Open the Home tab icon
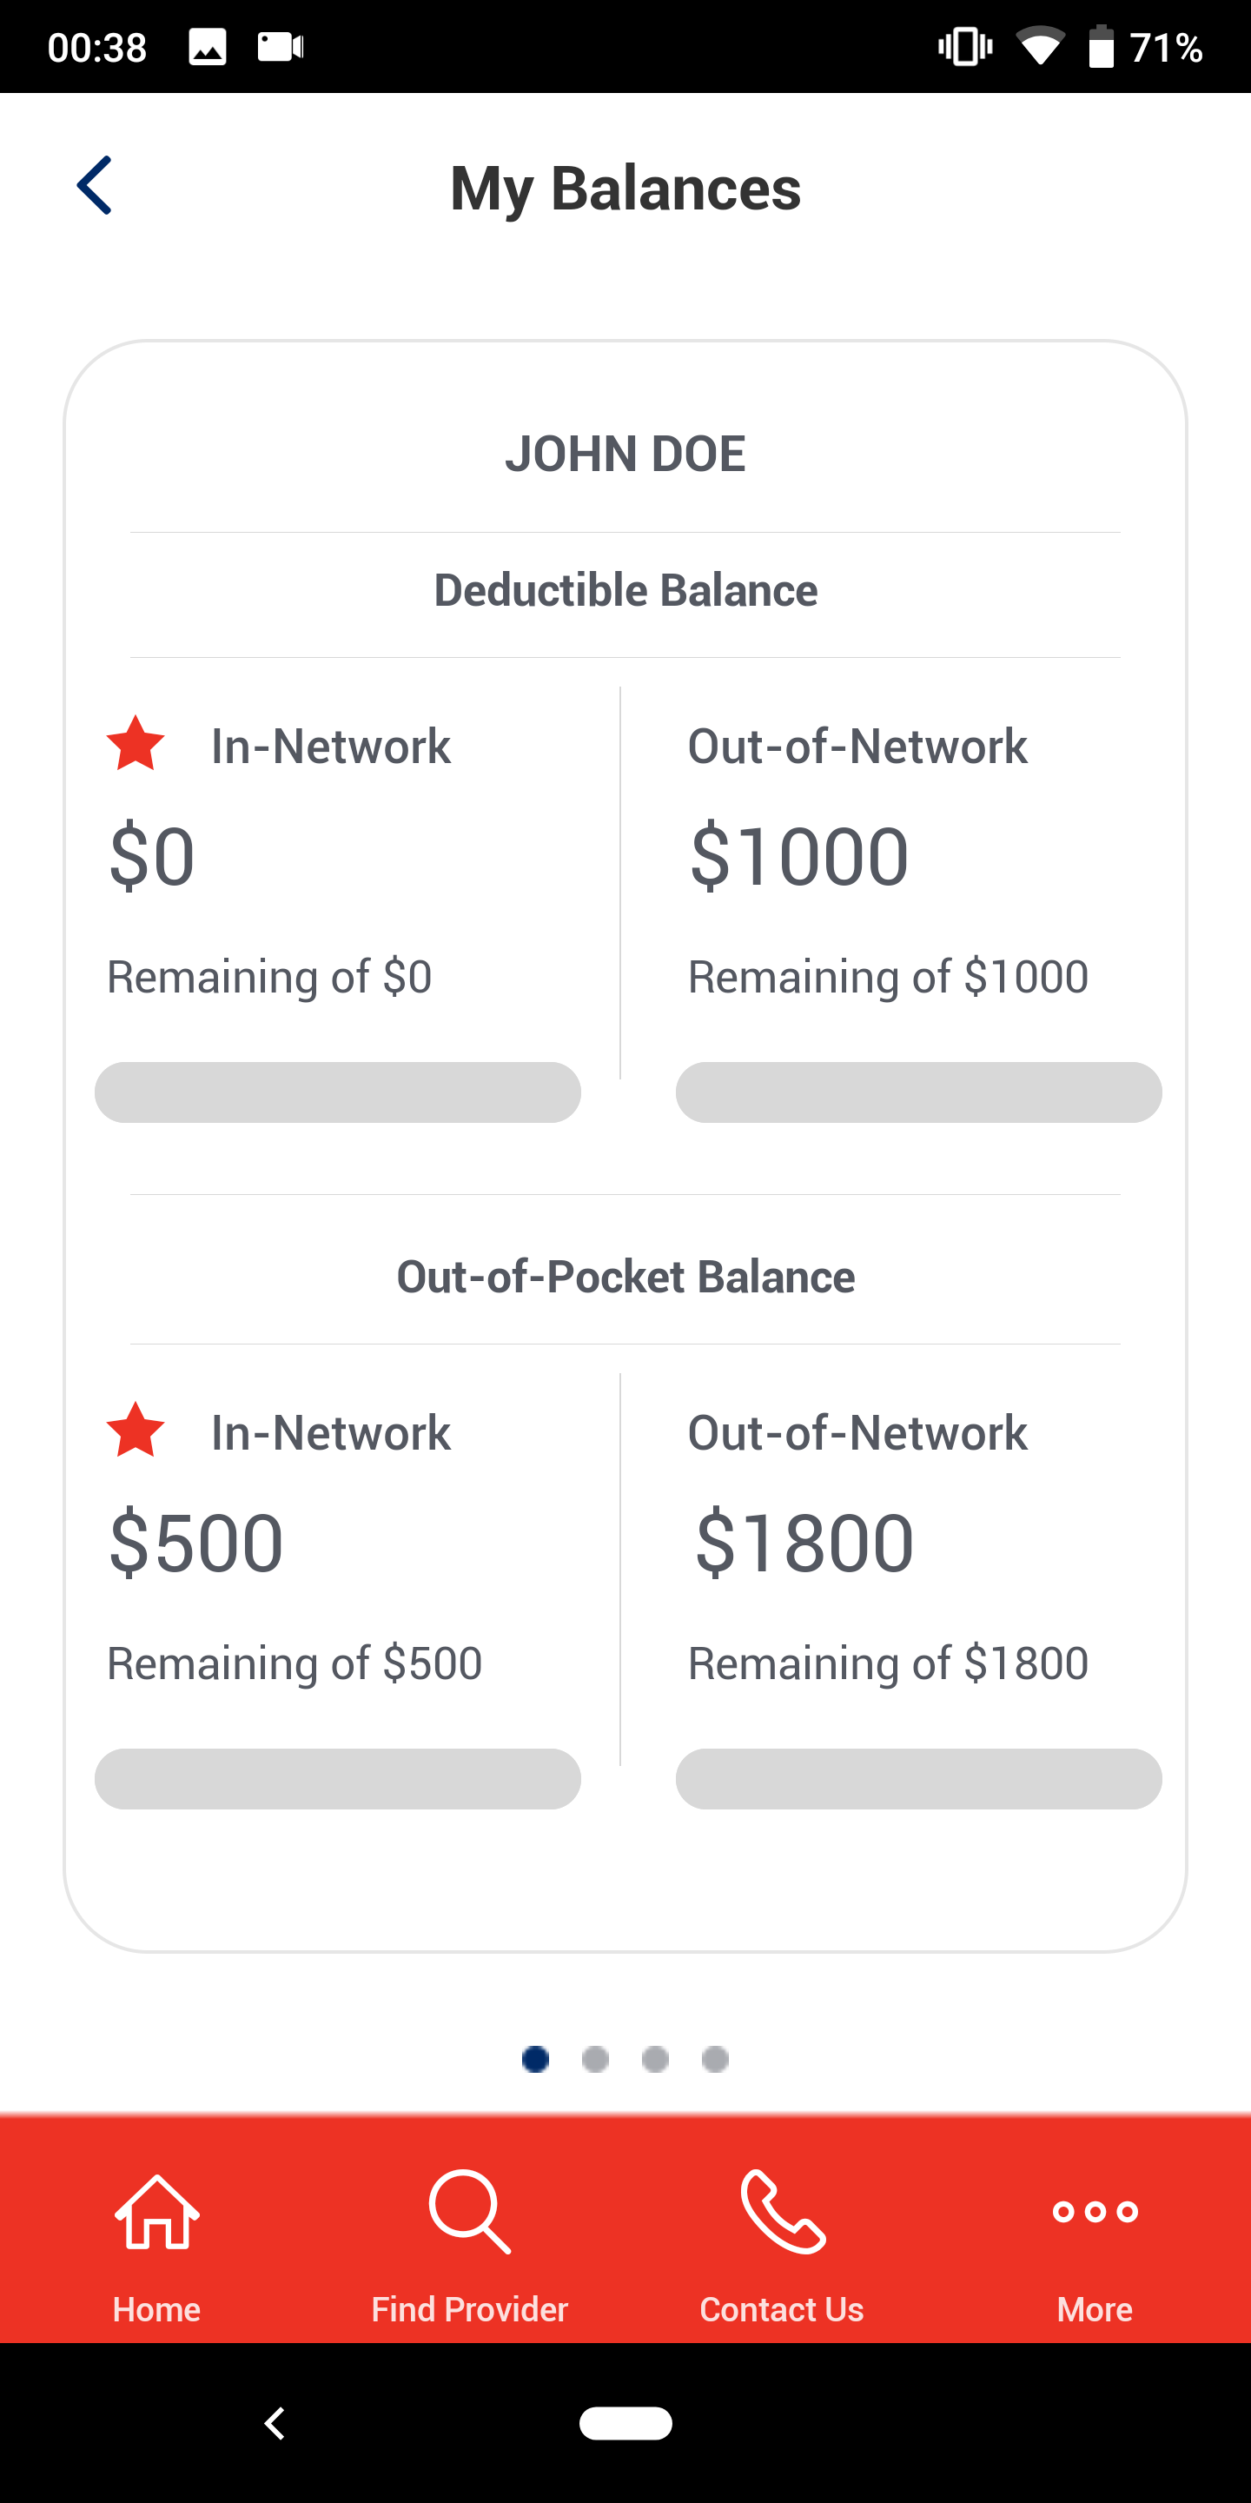This screenshot has width=1251, height=2503. point(156,2212)
